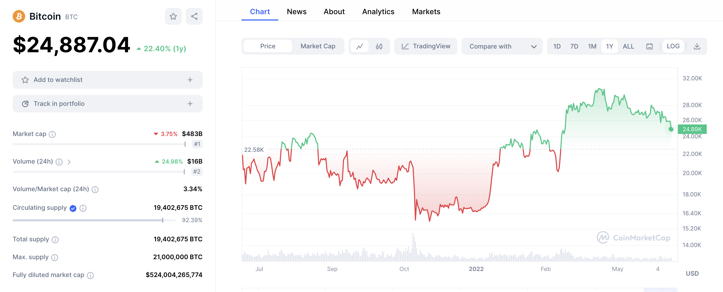Set chart range to 7D
The height and width of the screenshot is (292, 723).
click(x=574, y=46)
